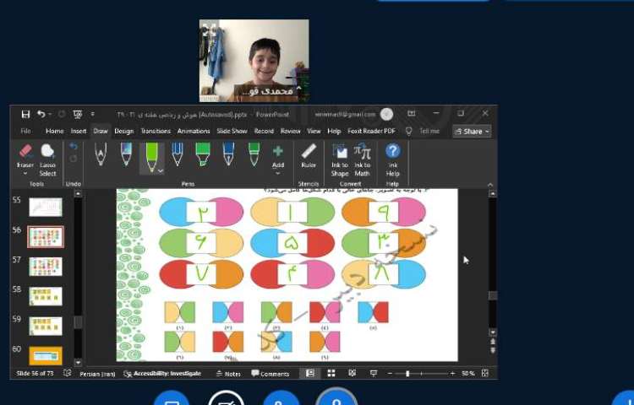634x405 pixels.
Task: Click the spell check book icon in status bar
Action: [x=67, y=373]
